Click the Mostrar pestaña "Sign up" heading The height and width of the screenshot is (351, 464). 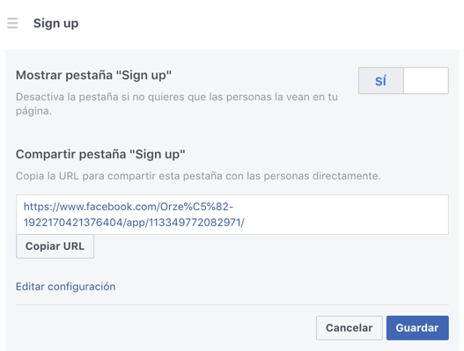[x=93, y=75]
